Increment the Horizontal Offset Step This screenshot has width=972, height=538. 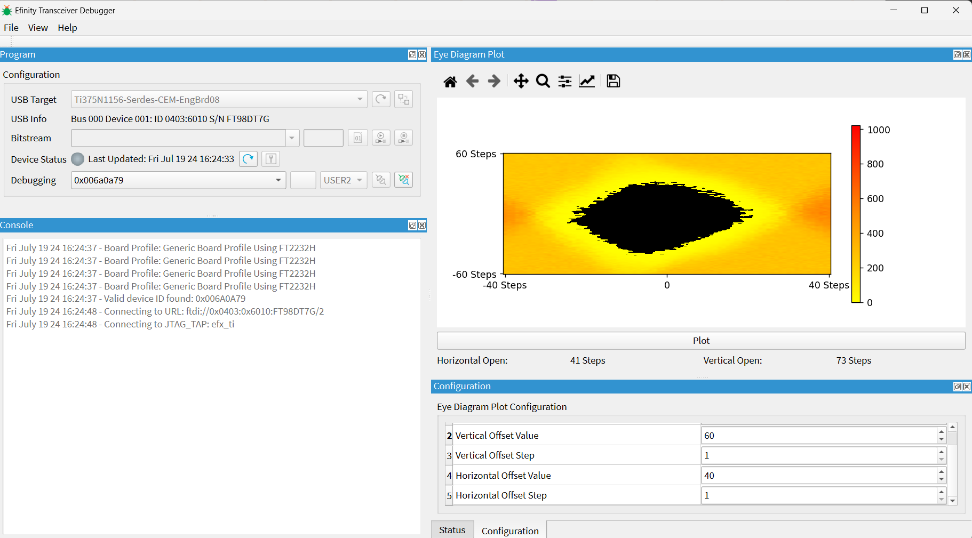click(942, 491)
